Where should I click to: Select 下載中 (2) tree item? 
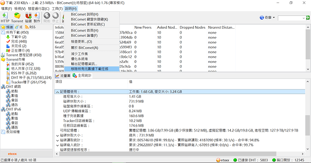coord(18,37)
